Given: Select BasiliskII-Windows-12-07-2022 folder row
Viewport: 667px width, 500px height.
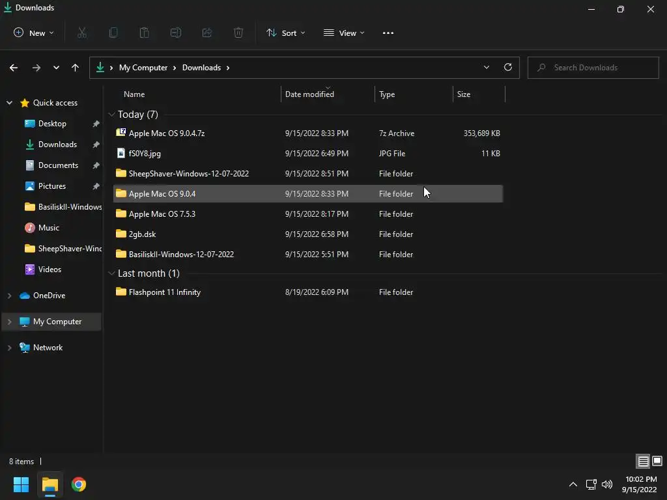Looking at the screenshot, I should (x=308, y=255).
